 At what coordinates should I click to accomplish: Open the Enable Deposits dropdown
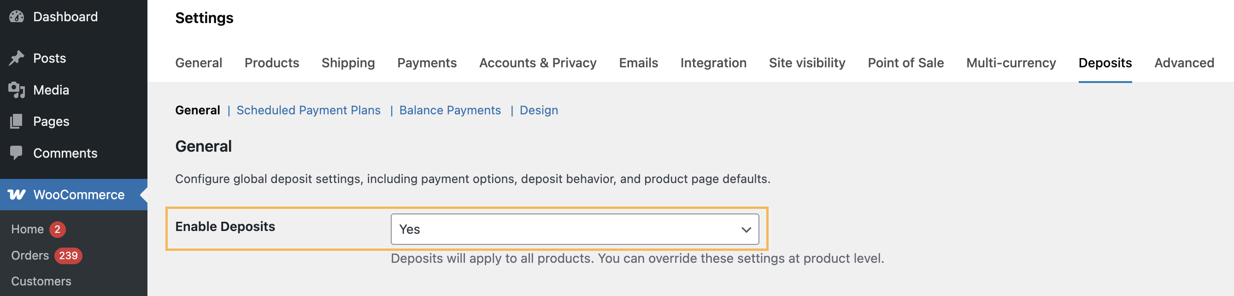coord(574,230)
